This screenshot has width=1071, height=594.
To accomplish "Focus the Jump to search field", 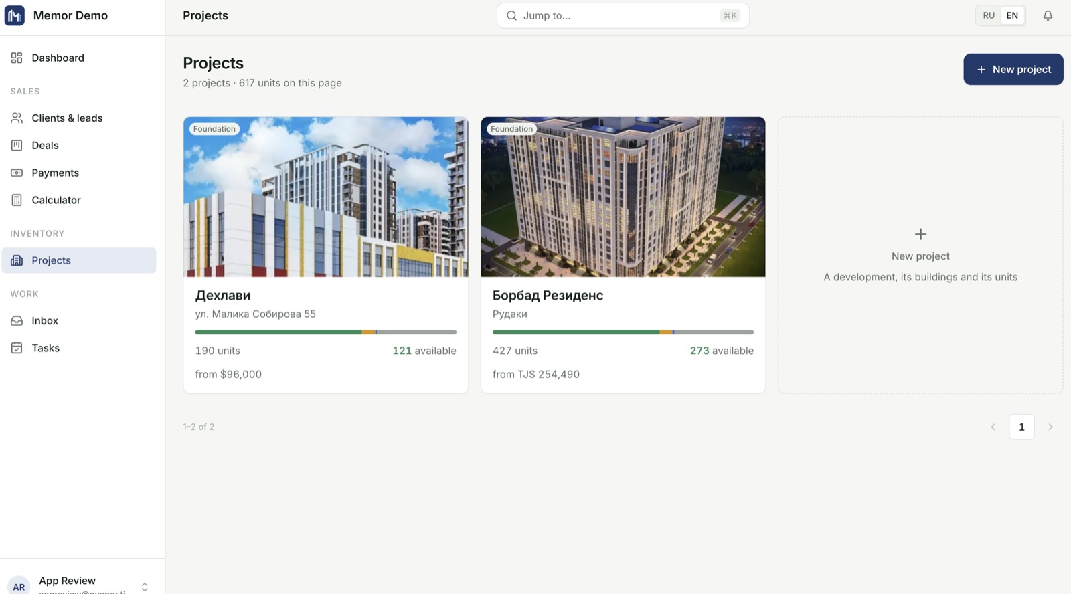I will click(x=623, y=15).
